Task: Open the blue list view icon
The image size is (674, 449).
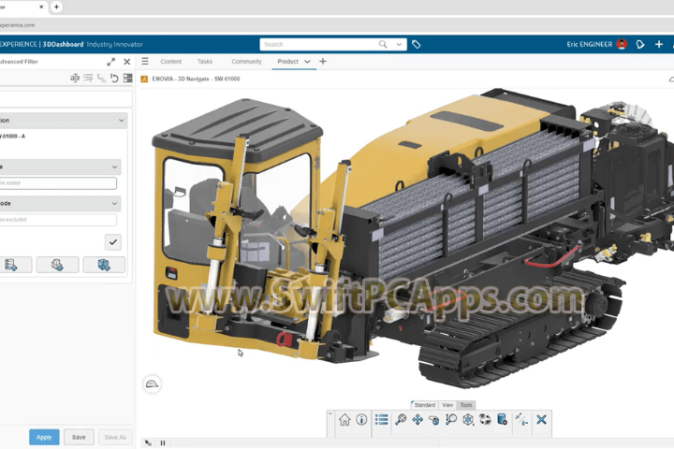Action: point(381,419)
